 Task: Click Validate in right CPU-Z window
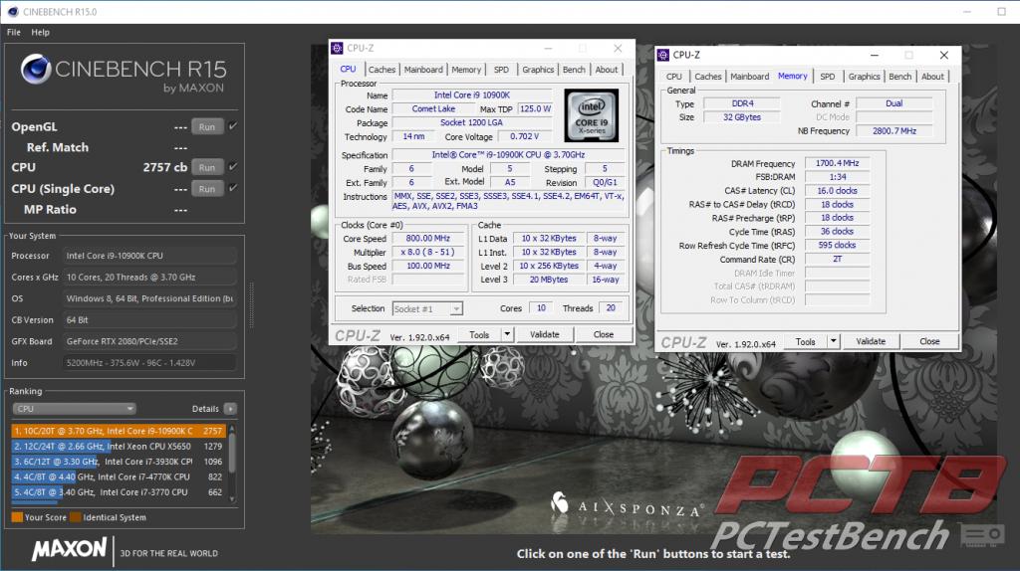pyautogui.click(x=871, y=341)
